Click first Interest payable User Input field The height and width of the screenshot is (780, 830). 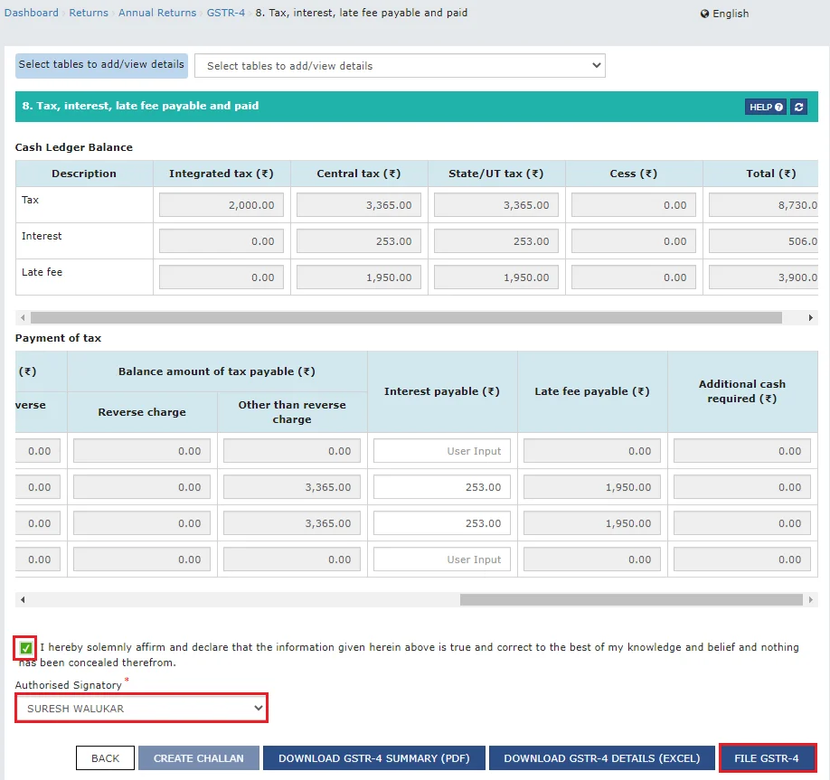[442, 451]
